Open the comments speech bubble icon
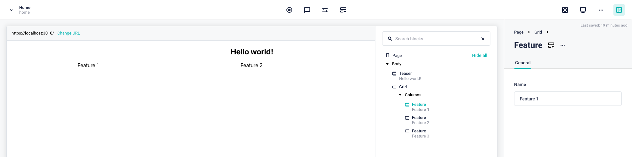The image size is (632, 157). click(x=307, y=10)
